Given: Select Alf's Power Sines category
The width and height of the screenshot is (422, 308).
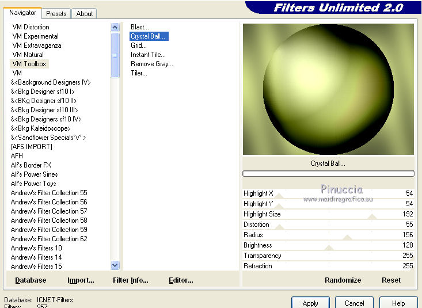Looking at the screenshot, I should (34, 174).
